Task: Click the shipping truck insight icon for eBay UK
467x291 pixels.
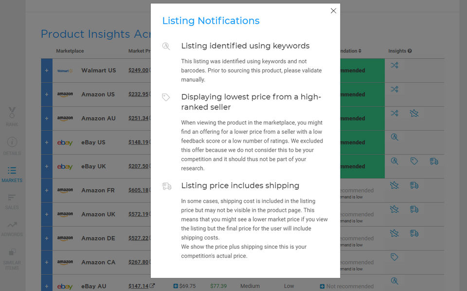Action: tap(434, 161)
